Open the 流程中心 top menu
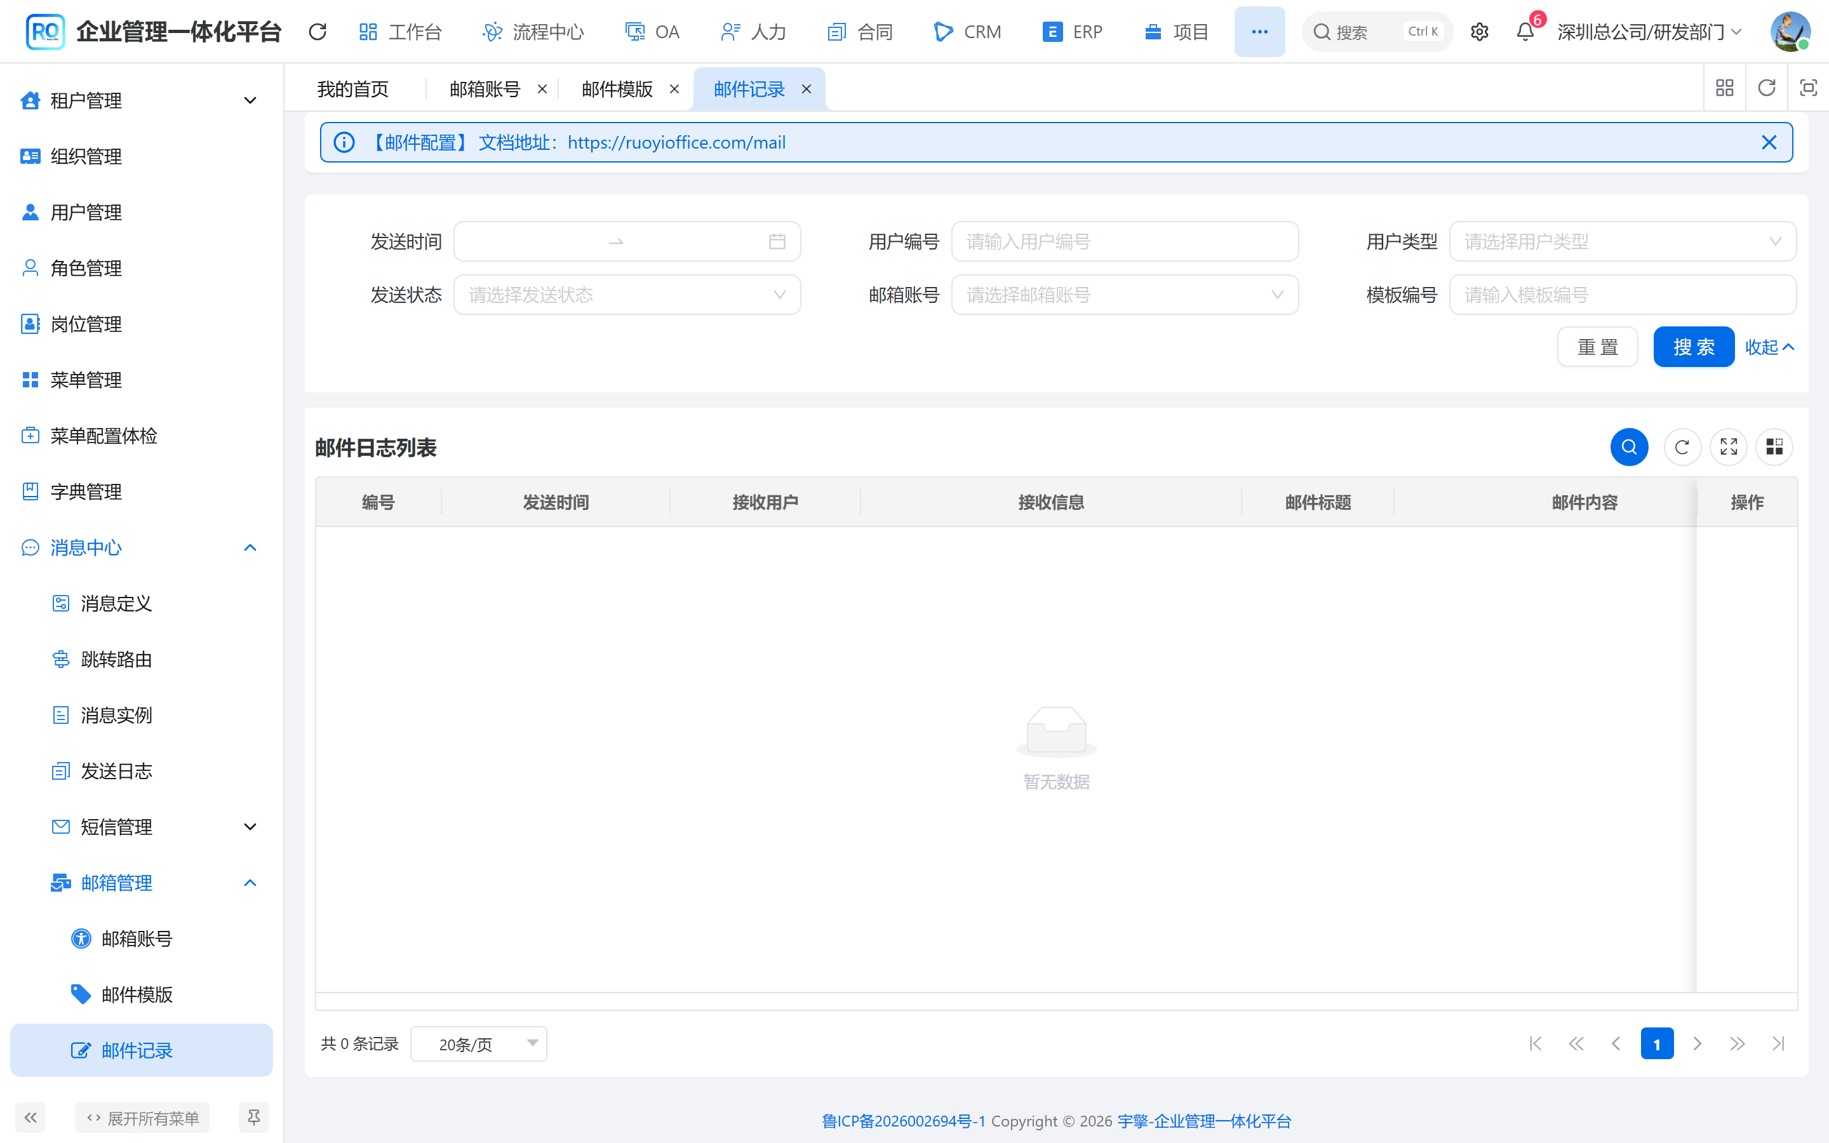The width and height of the screenshot is (1829, 1143). 533,32
